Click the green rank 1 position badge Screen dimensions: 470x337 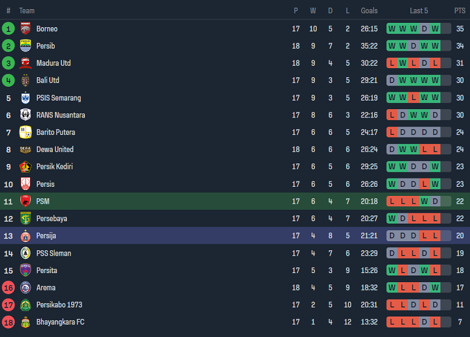click(x=8, y=28)
